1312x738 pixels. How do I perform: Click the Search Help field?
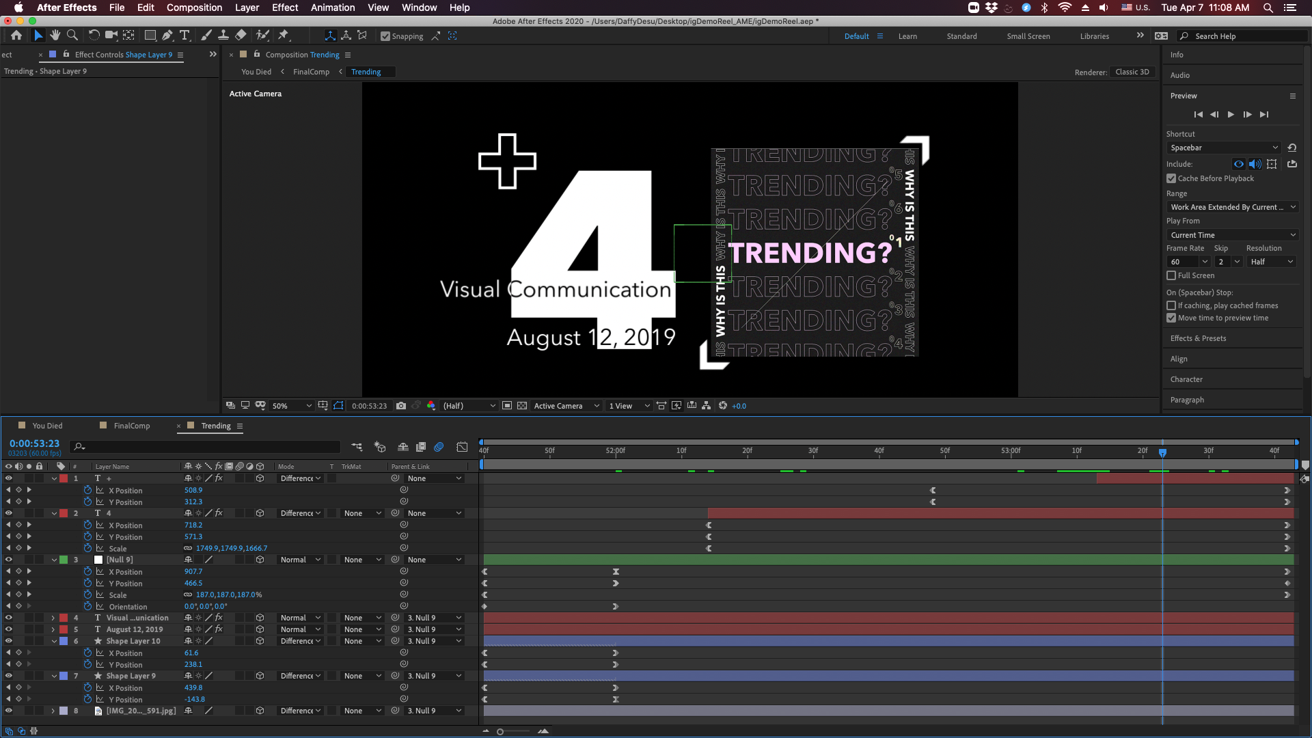pyautogui.click(x=1244, y=36)
